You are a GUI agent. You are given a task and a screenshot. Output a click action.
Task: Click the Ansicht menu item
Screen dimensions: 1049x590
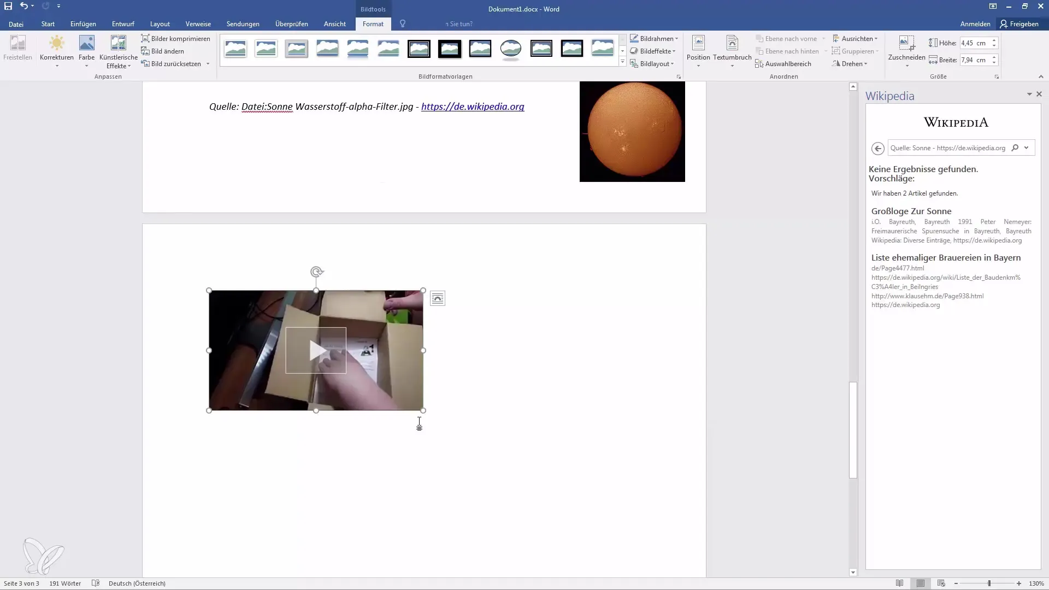tap(334, 24)
